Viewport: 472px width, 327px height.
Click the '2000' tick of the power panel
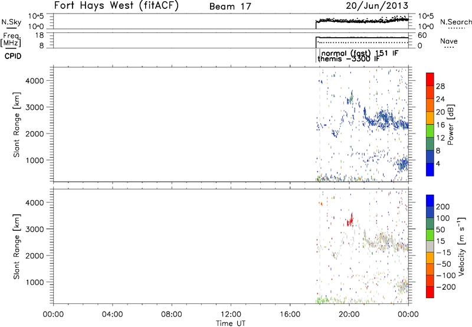coord(35,133)
